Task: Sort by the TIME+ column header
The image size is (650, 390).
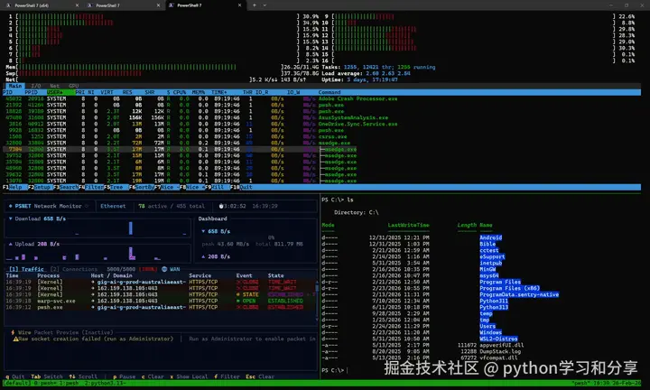Action: click(218, 92)
